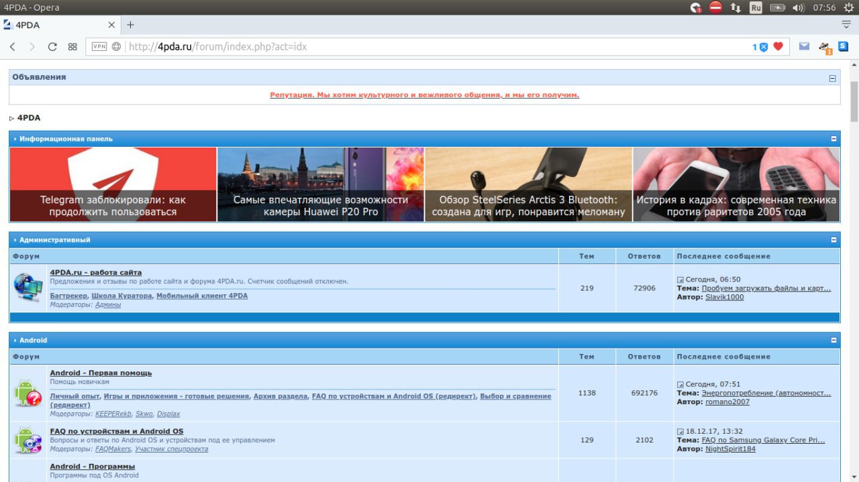Go to the latest post icon dated 18.12.17, 13:32

click(680, 432)
